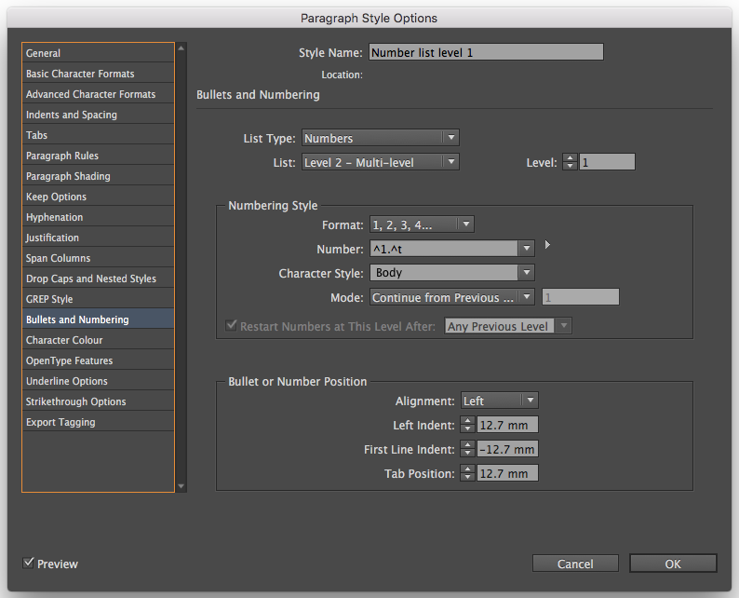Click the scroll down arrow of category list

tap(181, 485)
